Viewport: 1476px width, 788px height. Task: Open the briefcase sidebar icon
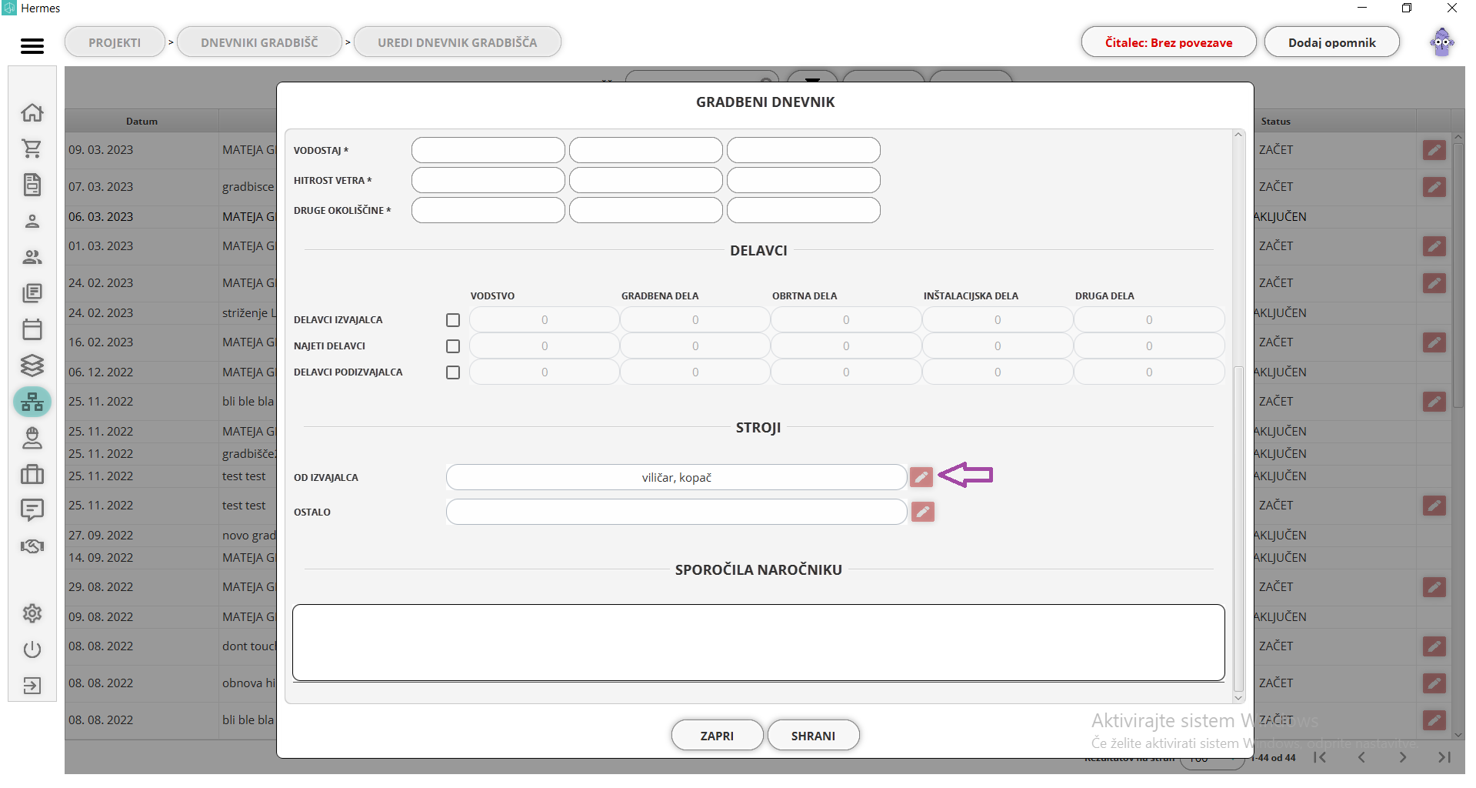[x=32, y=474]
